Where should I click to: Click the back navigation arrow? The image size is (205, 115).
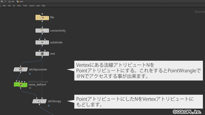pyautogui.click(x=2, y=2)
